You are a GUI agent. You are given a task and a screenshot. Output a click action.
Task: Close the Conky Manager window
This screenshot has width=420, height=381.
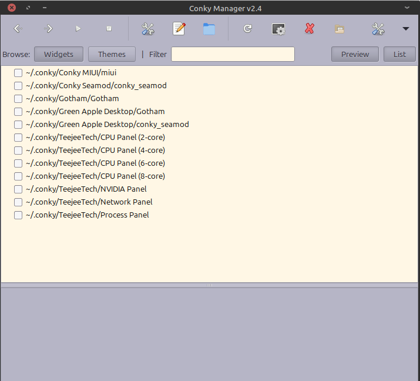[x=12, y=8]
